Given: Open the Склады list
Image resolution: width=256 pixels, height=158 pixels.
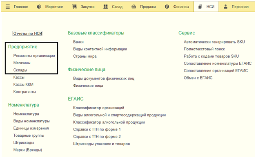Looking at the screenshot, I should [x=20, y=70].
